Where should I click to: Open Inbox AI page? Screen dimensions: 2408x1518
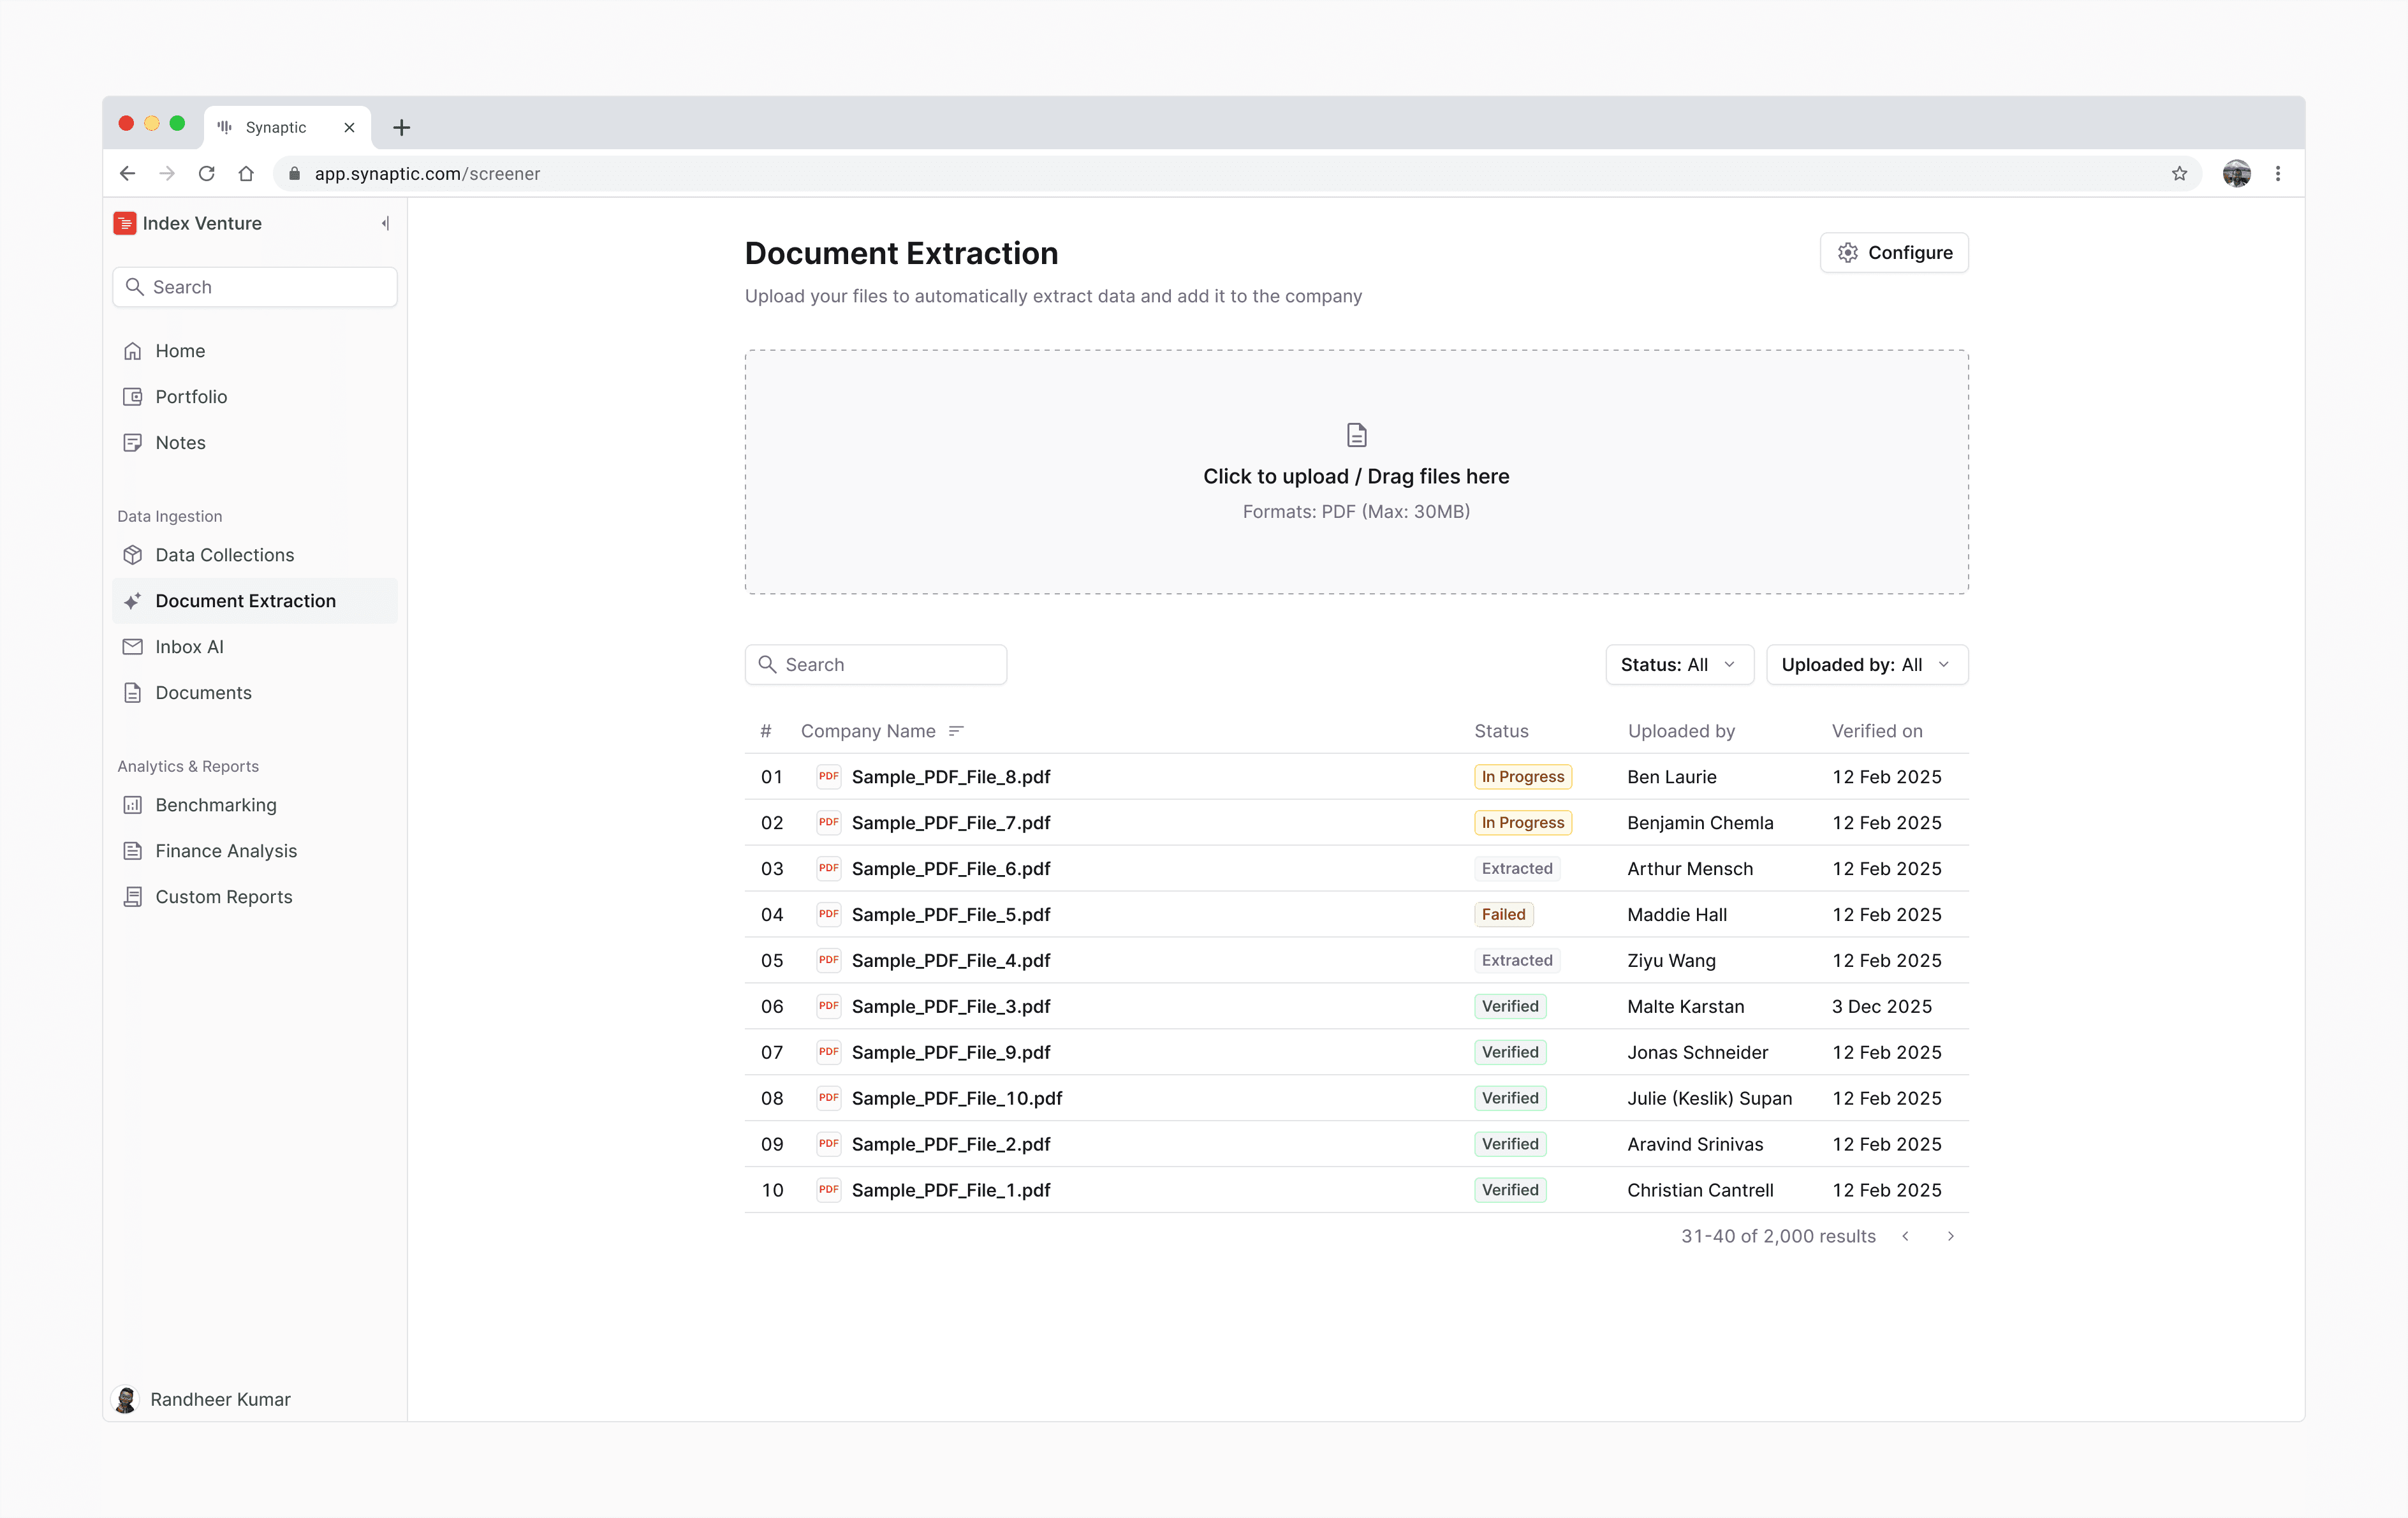[x=255, y=647]
